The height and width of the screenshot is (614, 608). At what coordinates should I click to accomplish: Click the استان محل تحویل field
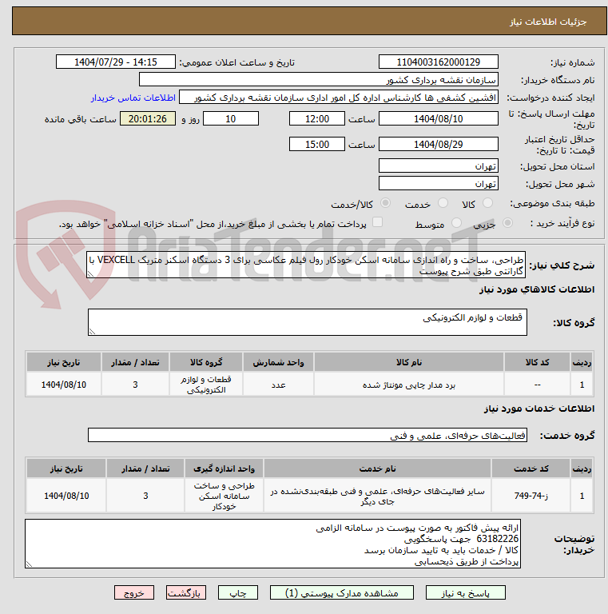[x=438, y=166]
